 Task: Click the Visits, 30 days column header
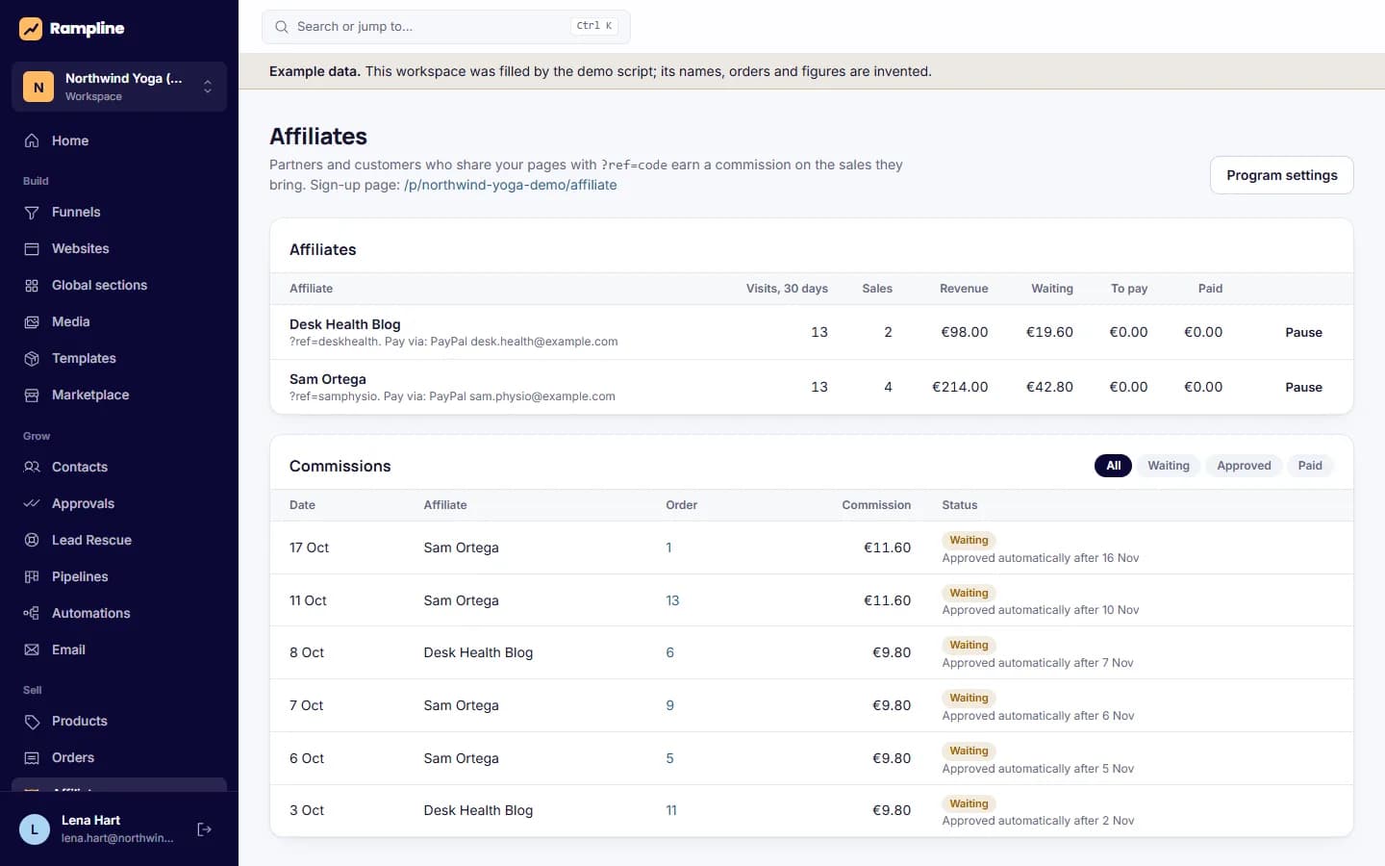tap(787, 289)
